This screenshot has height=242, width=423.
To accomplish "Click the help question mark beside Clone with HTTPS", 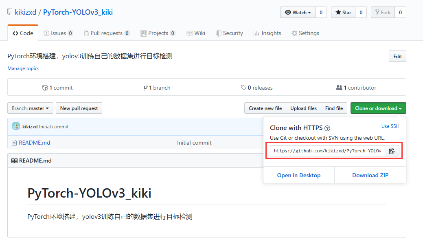I will point(327,128).
